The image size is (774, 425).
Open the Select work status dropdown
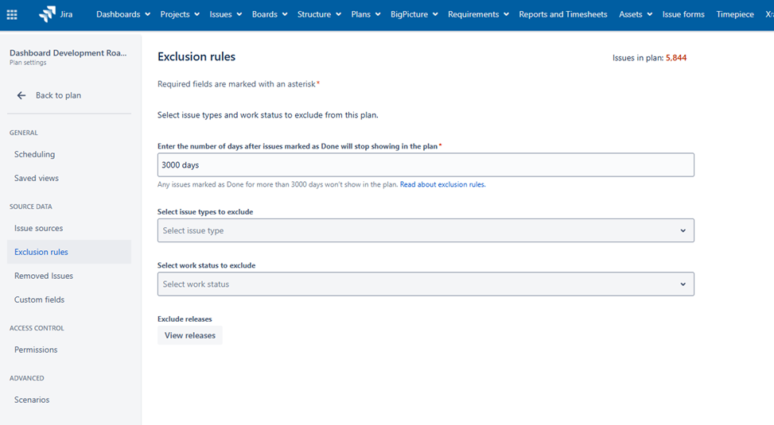[426, 284]
